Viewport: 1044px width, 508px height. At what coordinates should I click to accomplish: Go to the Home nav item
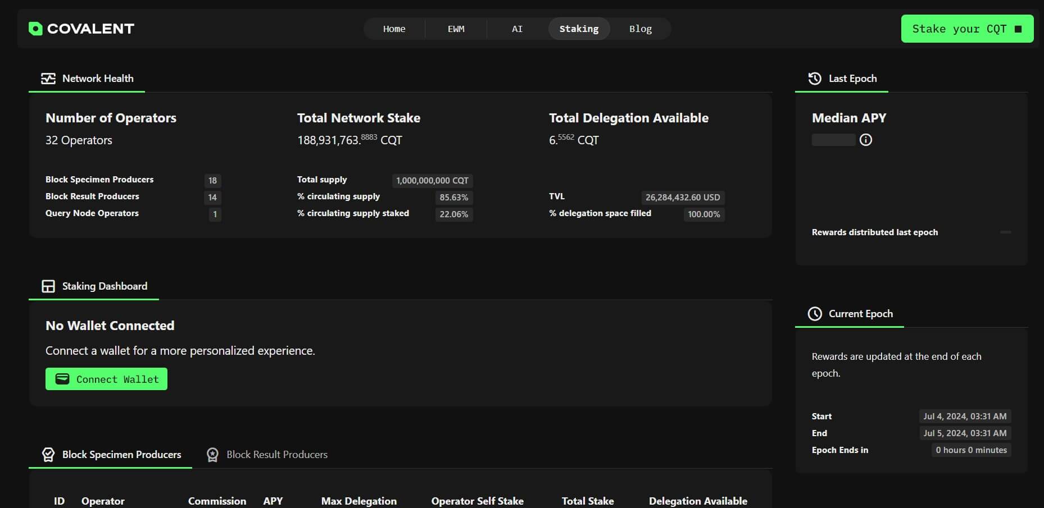click(x=394, y=29)
